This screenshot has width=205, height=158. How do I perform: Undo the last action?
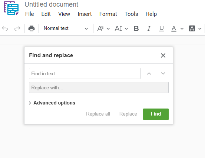(x=5, y=28)
